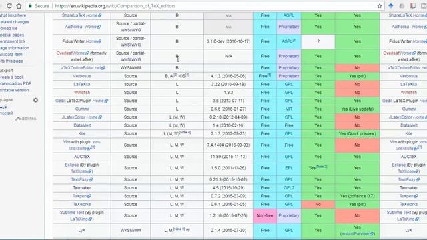
Task: Click GPL2 license link in Texmaker row
Action: point(289,188)
